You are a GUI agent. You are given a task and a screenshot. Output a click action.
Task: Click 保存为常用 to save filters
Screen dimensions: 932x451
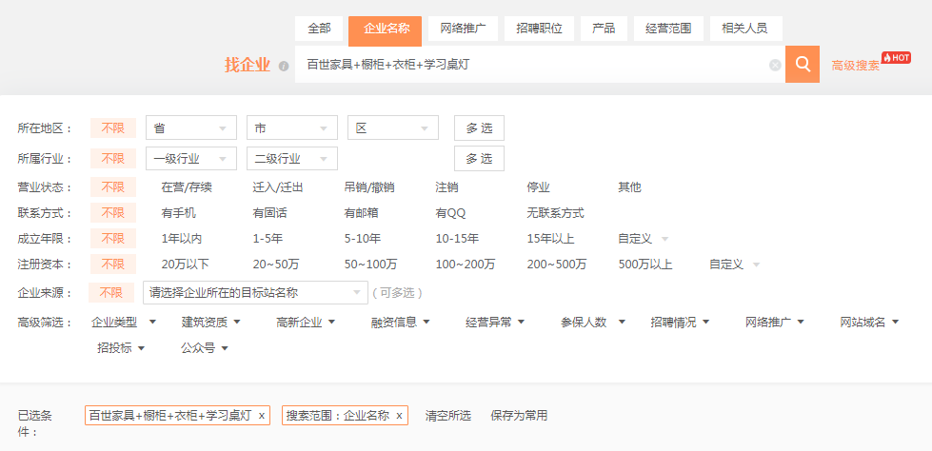click(x=519, y=416)
